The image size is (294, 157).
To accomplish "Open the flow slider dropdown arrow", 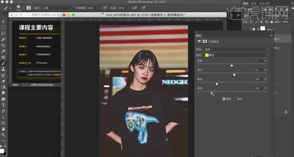I will pyautogui.click(x=128, y=8).
